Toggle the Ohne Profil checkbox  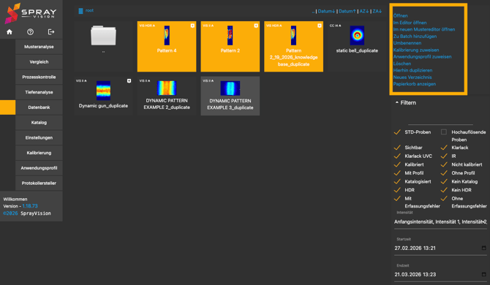(444, 172)
